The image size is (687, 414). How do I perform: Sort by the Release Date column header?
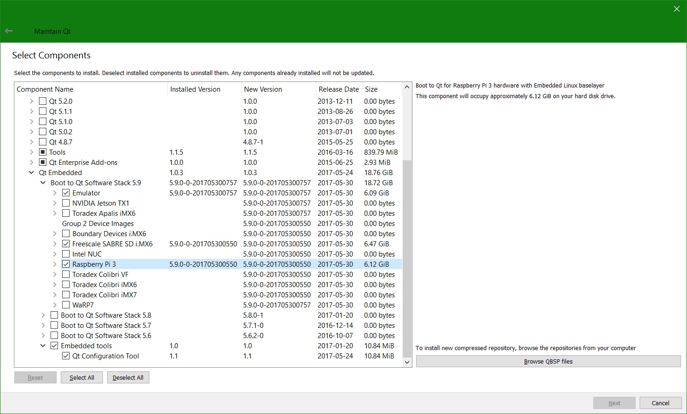click(339, 89)
